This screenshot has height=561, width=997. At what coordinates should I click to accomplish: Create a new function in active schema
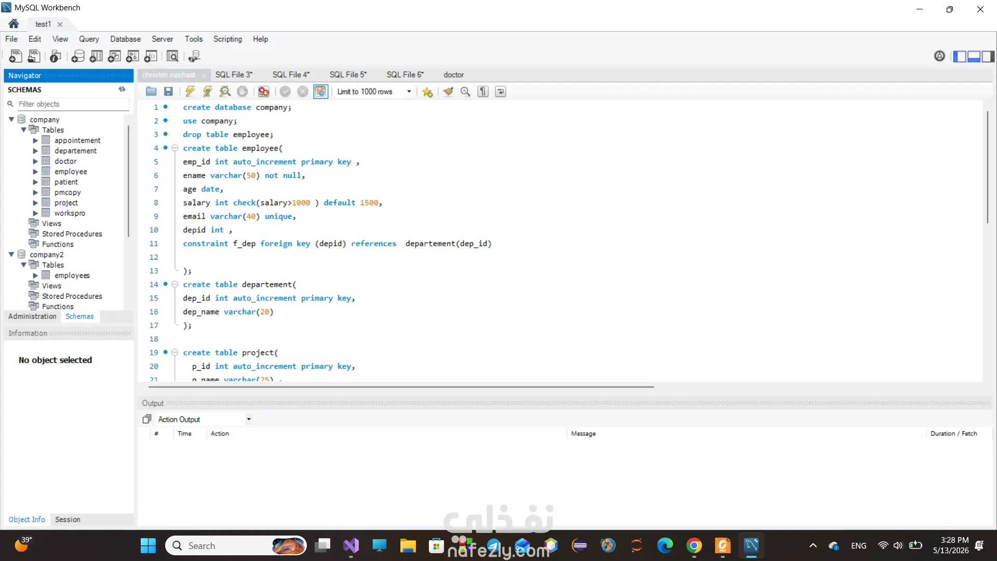tap(151, 56)
